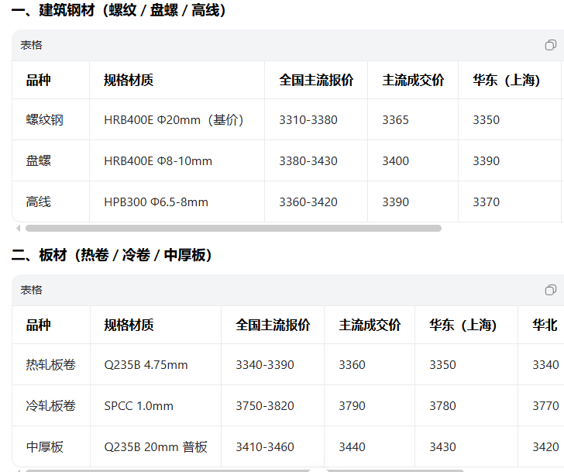Click the left scroll arrow under first table
This screenshot has height=472, width=564.
point(18,229)
